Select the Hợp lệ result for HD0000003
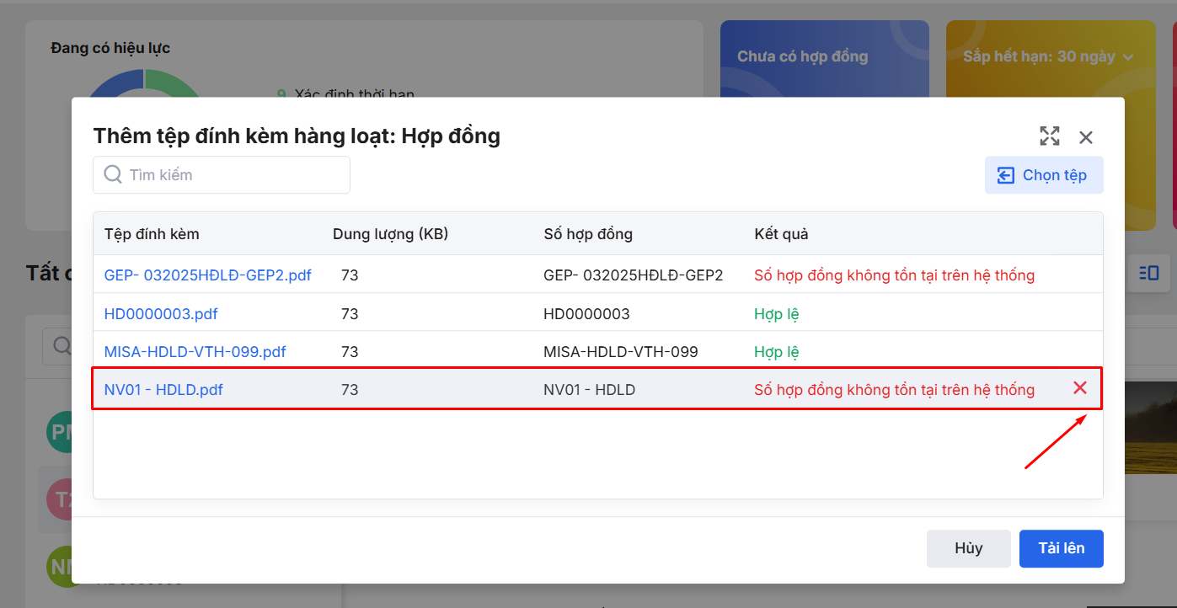The image size is (1177, 608). coord(776,314)
